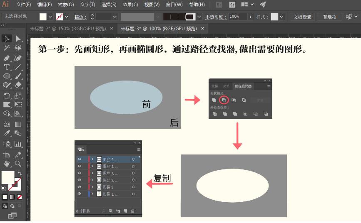Open the 效果(E) menu
361x223 pixels.
point(130,5)
